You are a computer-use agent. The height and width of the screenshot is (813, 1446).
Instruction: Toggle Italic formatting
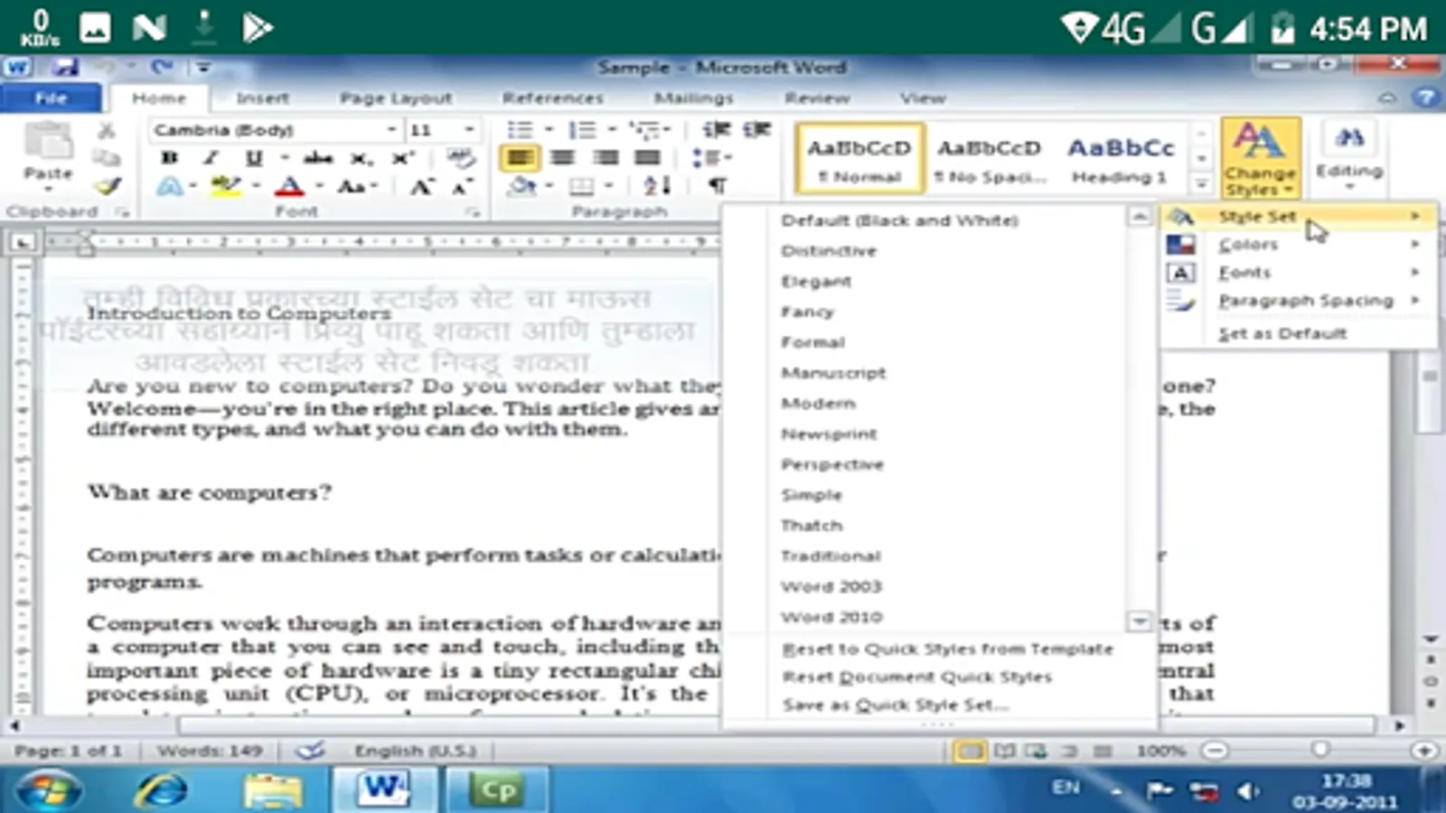[x=211, y=158]
